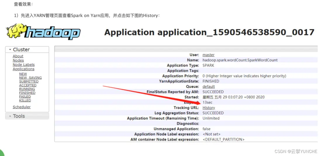Click the History tracking URL

pos(208,108)
